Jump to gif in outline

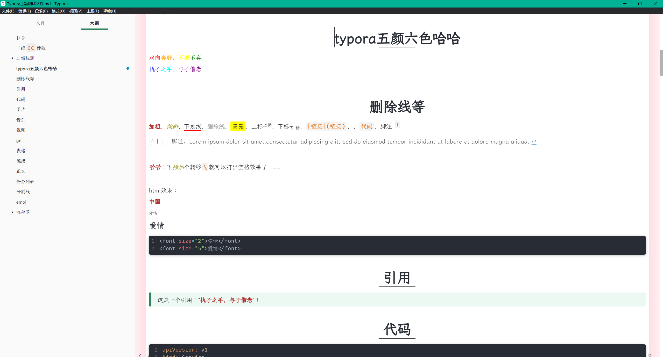[19, 140]
